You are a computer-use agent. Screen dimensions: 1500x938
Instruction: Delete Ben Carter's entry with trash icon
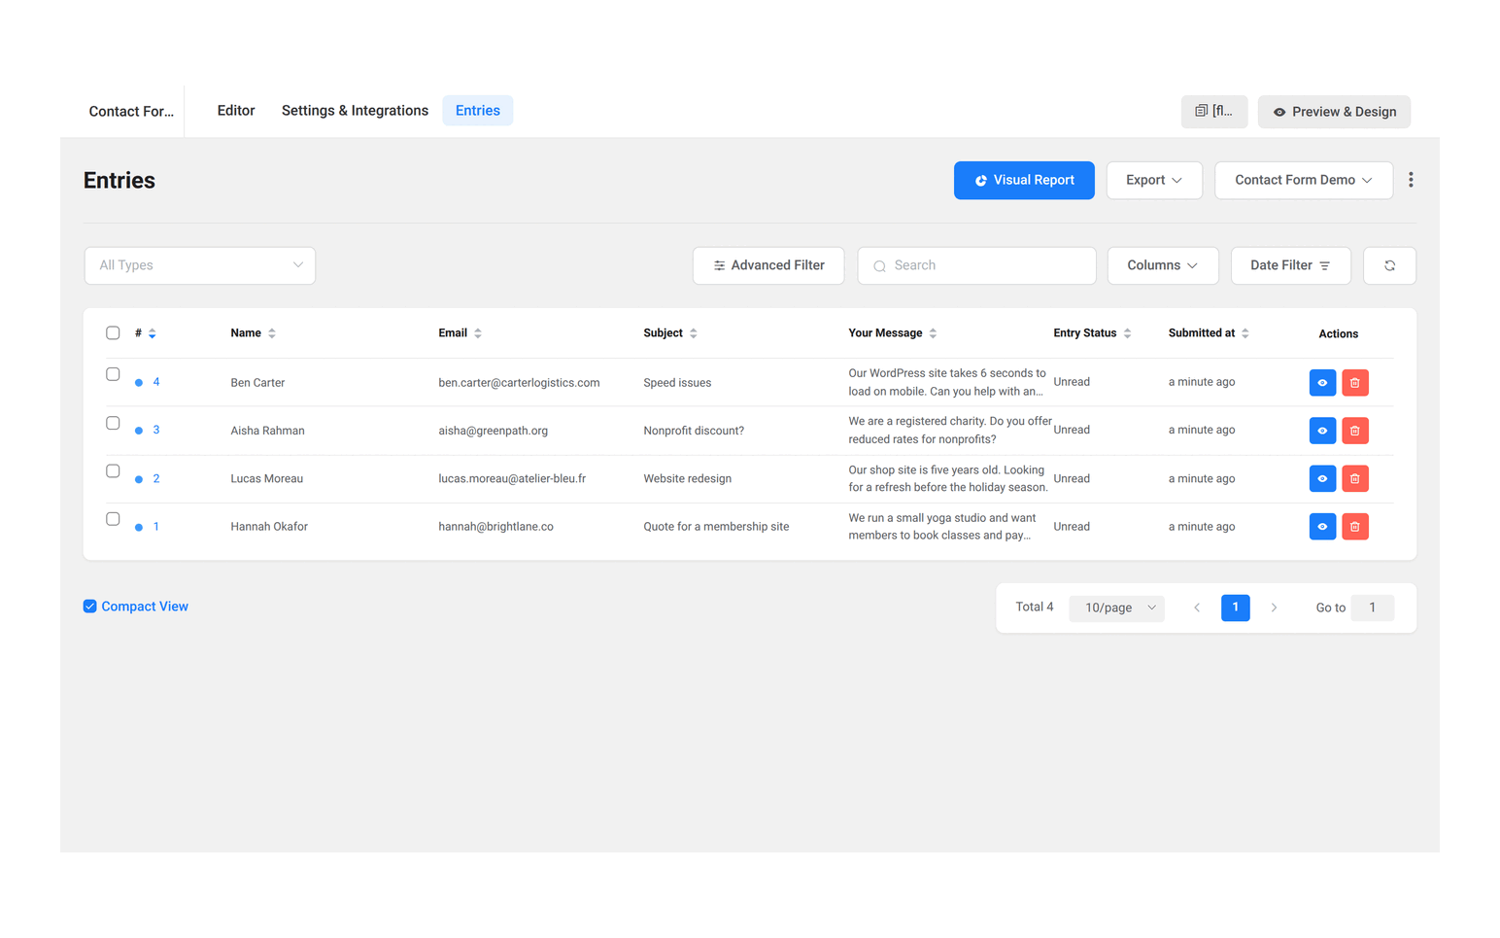[1355, 383]
